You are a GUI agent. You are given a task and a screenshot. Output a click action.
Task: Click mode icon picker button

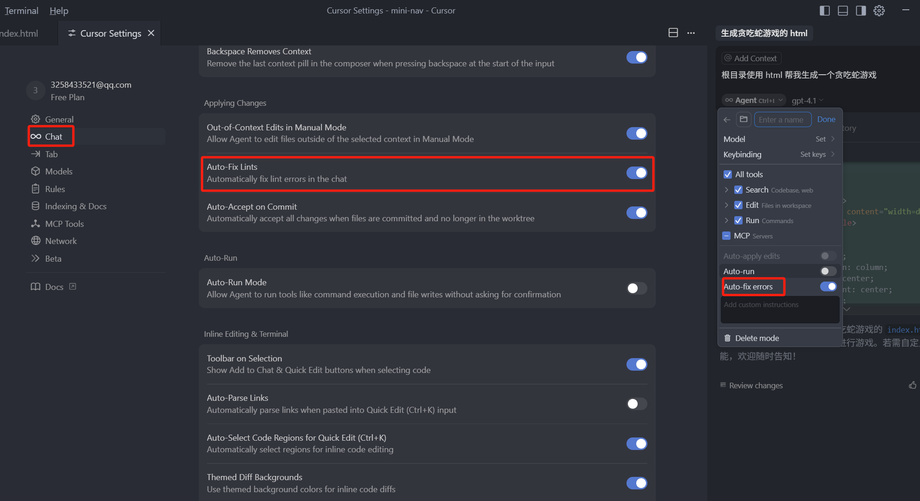[x=744, y=119]
